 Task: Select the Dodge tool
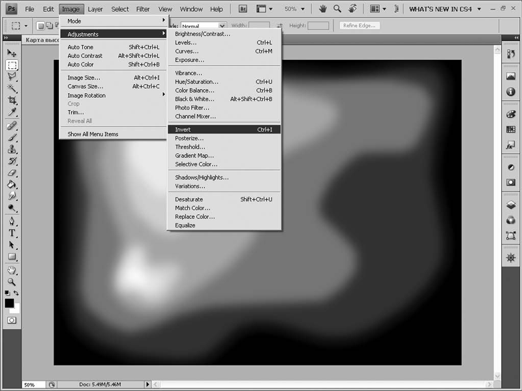(12, 208)
